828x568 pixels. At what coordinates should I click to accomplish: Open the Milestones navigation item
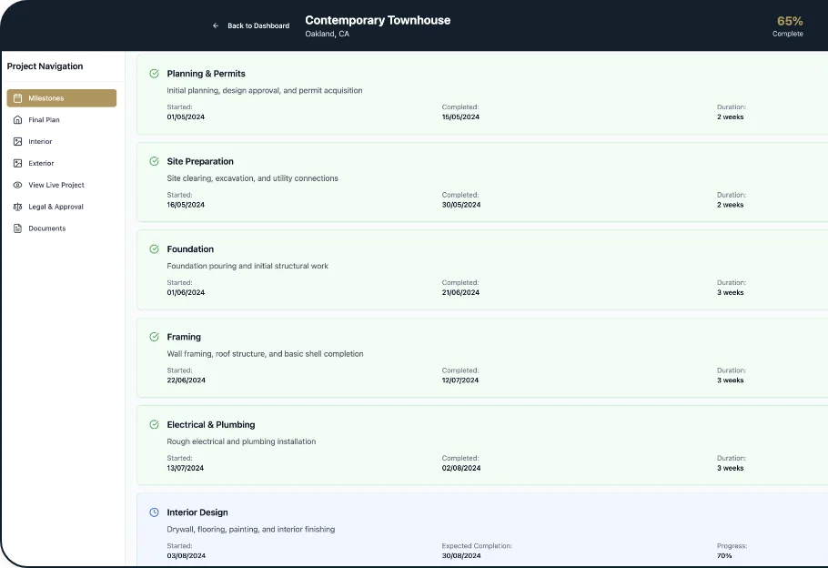coord(61,98)
